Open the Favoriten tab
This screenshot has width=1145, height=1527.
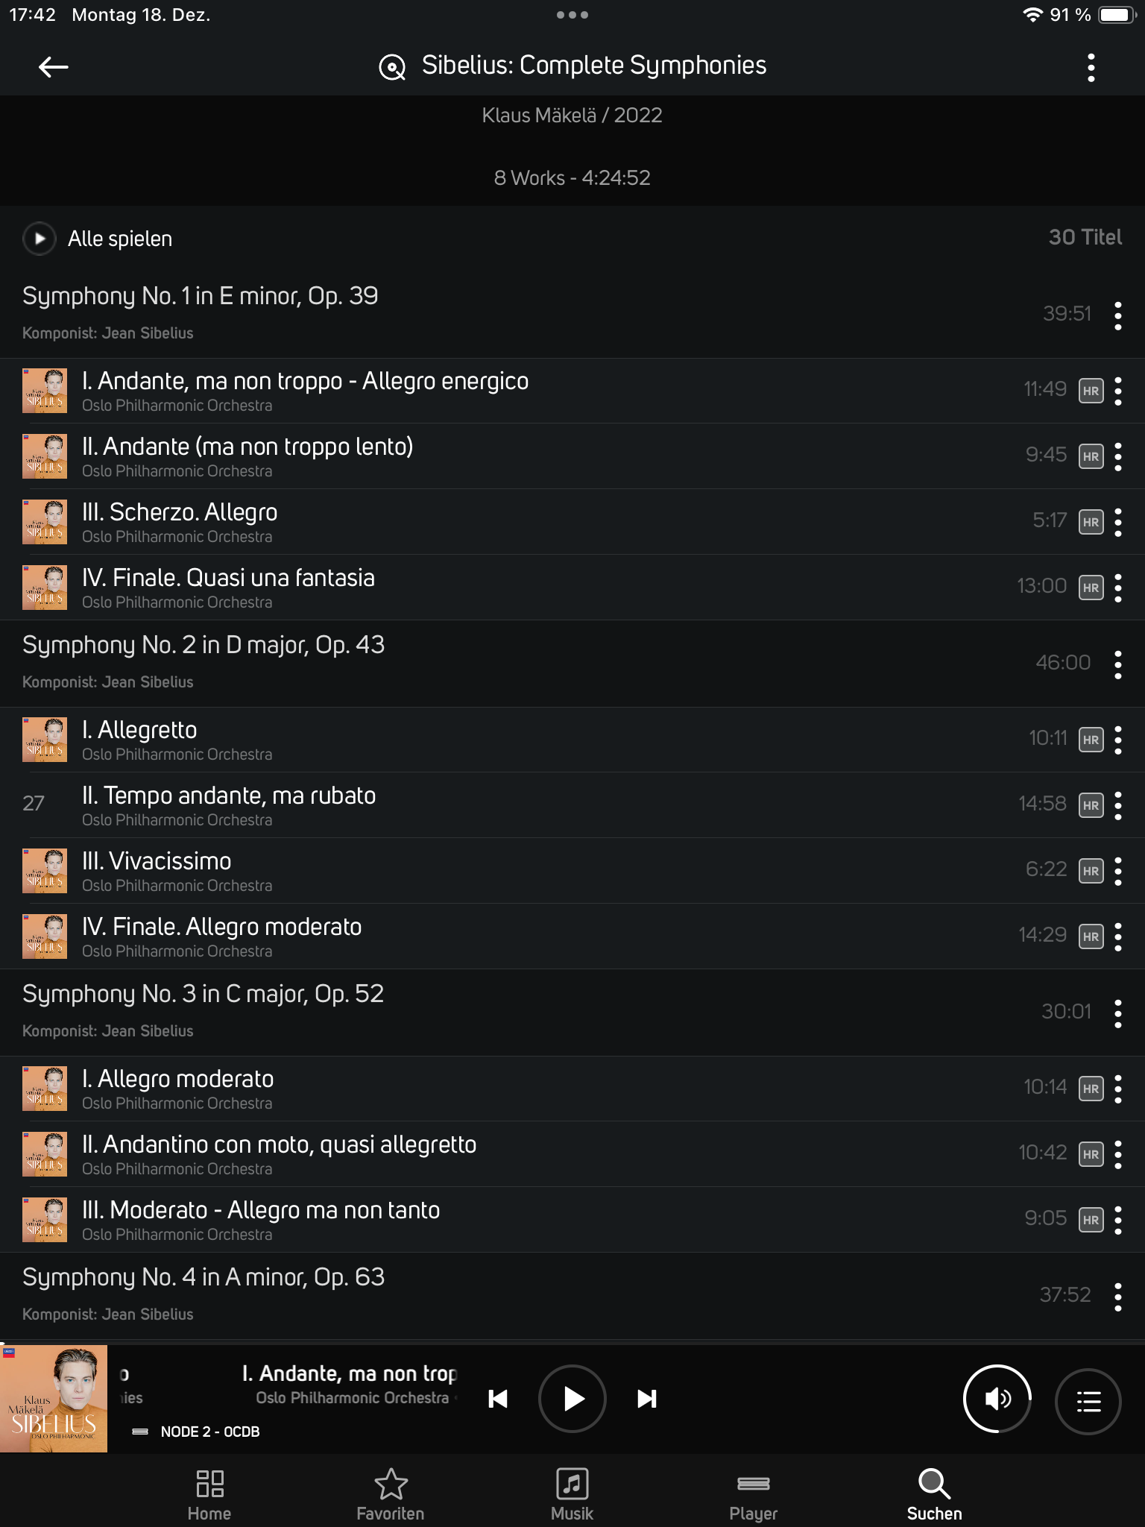(x=391, y=1495)
